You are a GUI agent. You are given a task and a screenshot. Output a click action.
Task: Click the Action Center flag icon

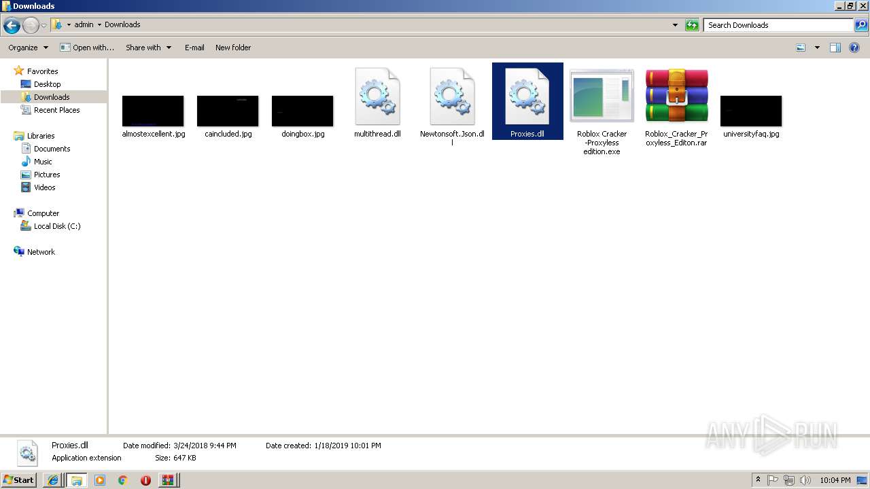pyautogui.click(x=773, y=480)
